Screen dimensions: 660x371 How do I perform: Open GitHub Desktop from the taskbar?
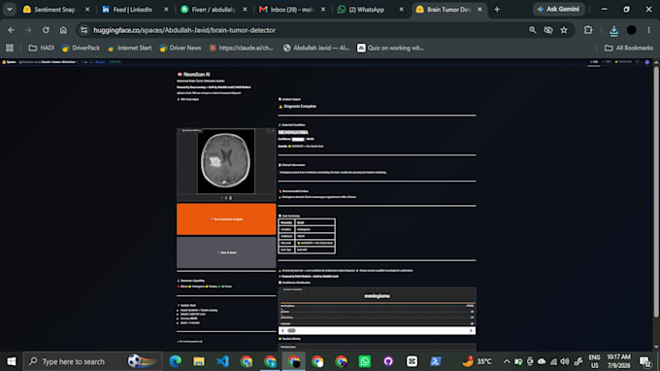(388, 361)
